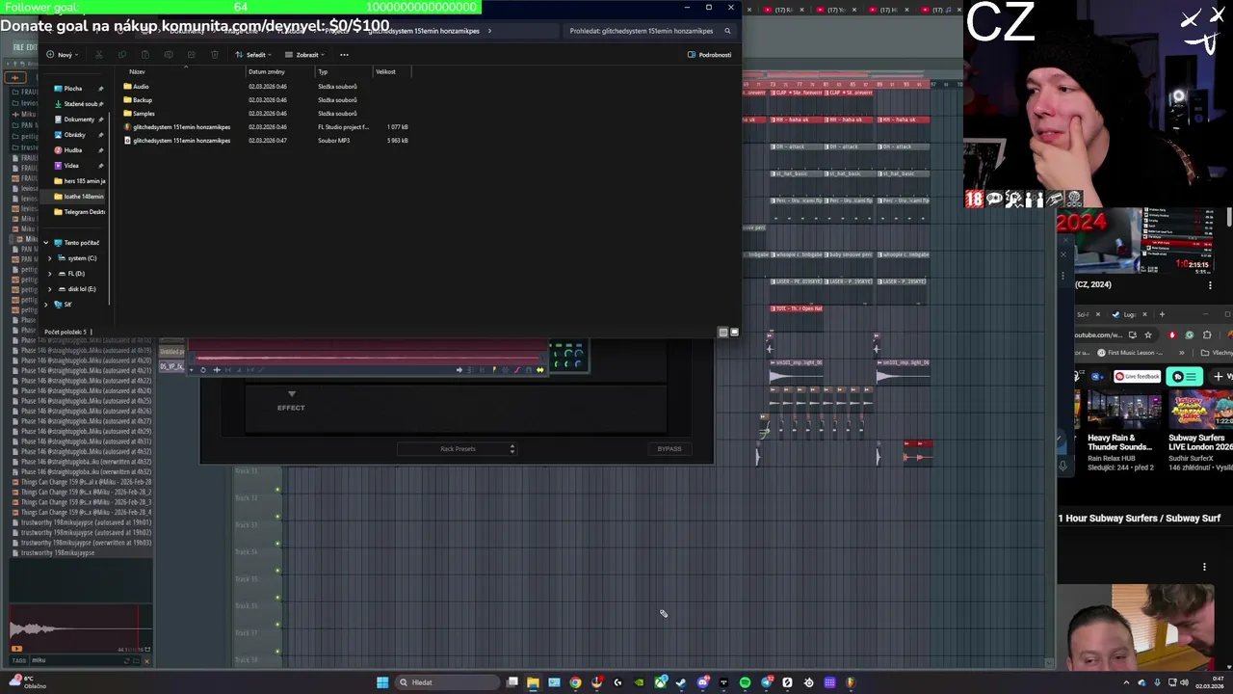Go to Dokumenty in Explorer sidebar
Image resolution: width=1233 pixels, height=694 pixels.
pos(79,120)
